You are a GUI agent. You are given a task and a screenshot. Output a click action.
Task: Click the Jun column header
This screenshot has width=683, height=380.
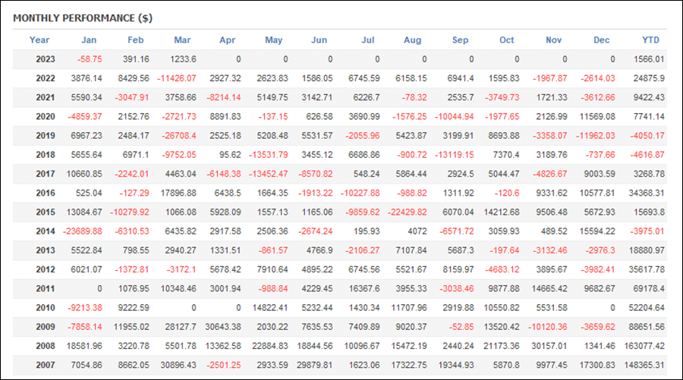point(319,40)
